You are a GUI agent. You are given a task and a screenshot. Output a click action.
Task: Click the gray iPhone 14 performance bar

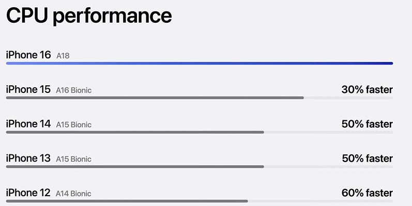point(135,132)
